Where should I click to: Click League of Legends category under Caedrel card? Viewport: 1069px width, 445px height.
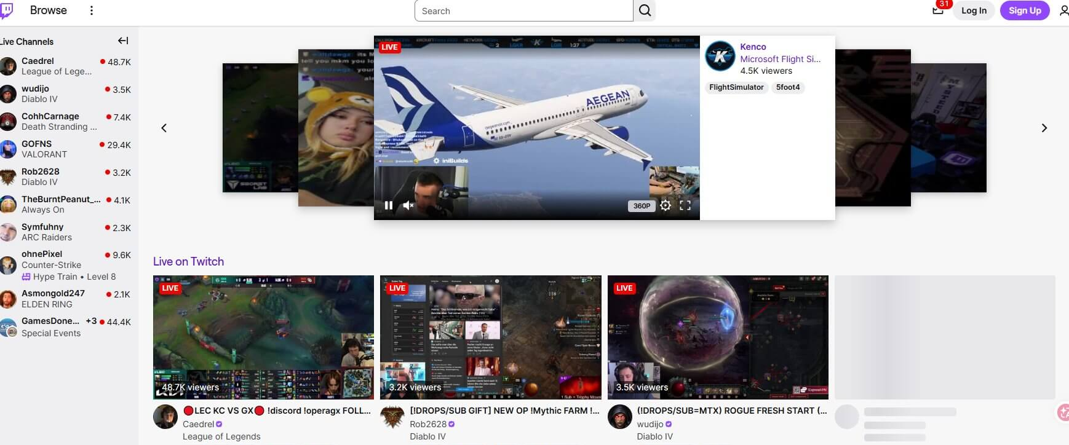[221, 436]
